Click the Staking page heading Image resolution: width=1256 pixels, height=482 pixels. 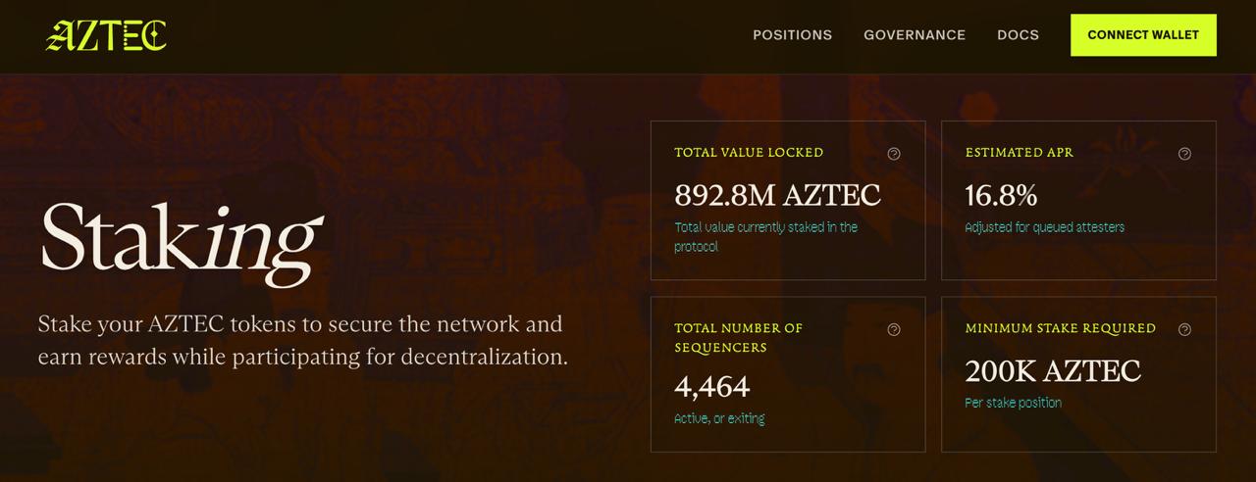click(x=180, y=238)
